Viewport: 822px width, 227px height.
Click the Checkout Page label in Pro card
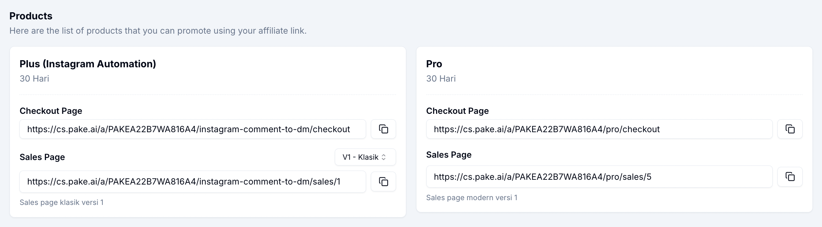(x=457, y=111)
